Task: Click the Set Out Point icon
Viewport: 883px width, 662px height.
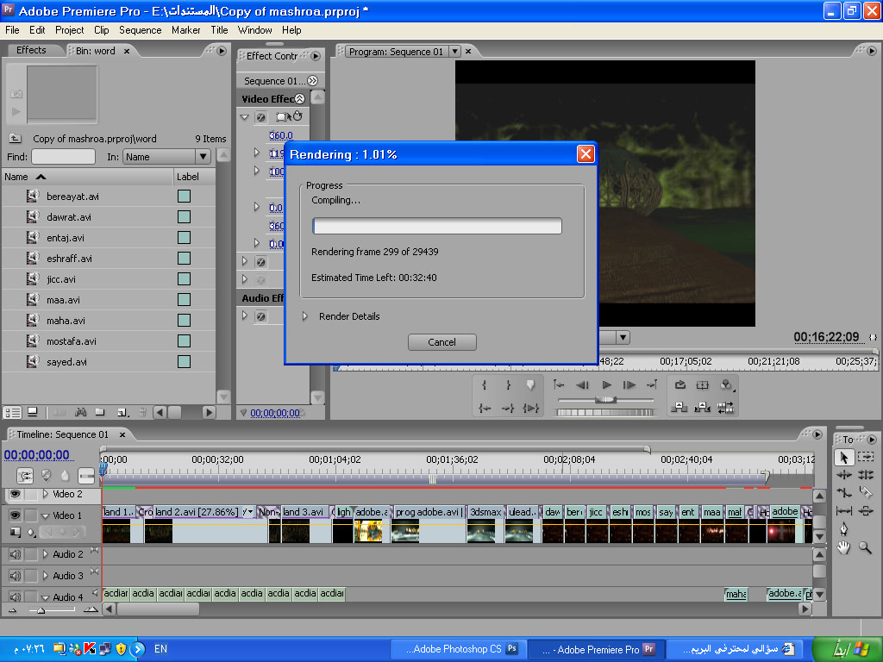Action: pyautogui.click(x=508, y=385)
